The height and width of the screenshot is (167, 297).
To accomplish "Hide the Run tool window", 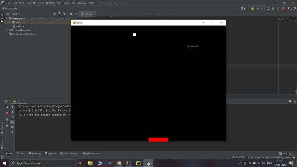I will point(295,101).
